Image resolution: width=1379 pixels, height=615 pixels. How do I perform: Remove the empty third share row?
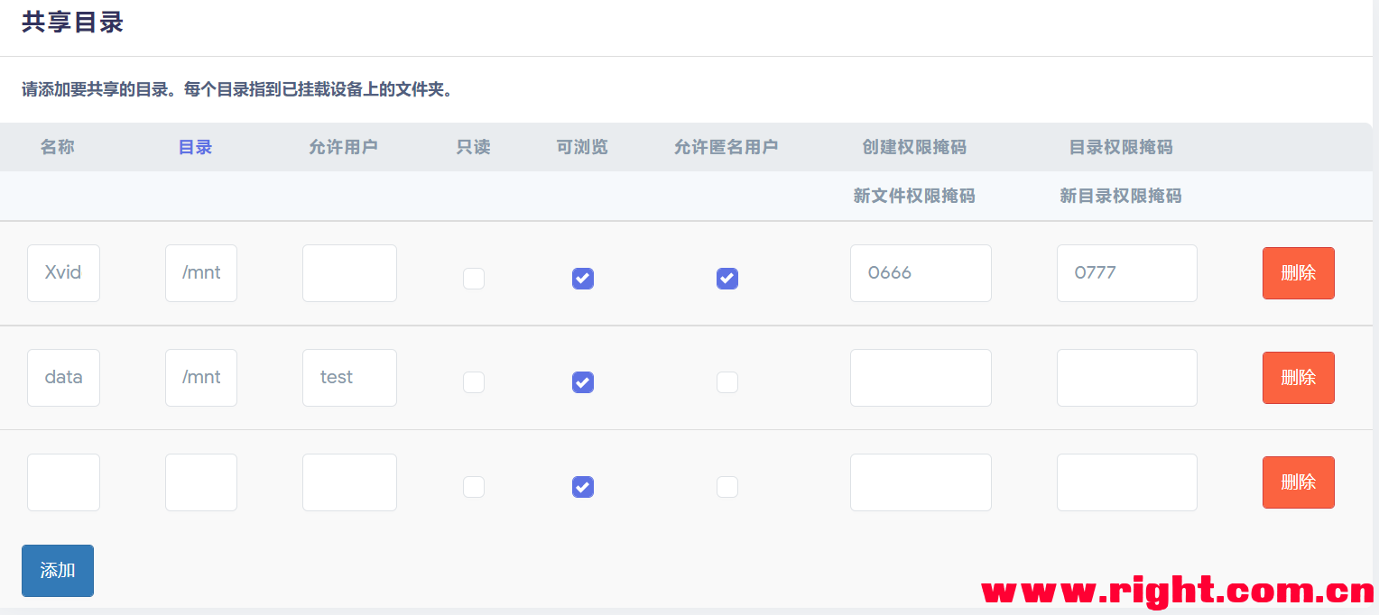click(1298, 482)
